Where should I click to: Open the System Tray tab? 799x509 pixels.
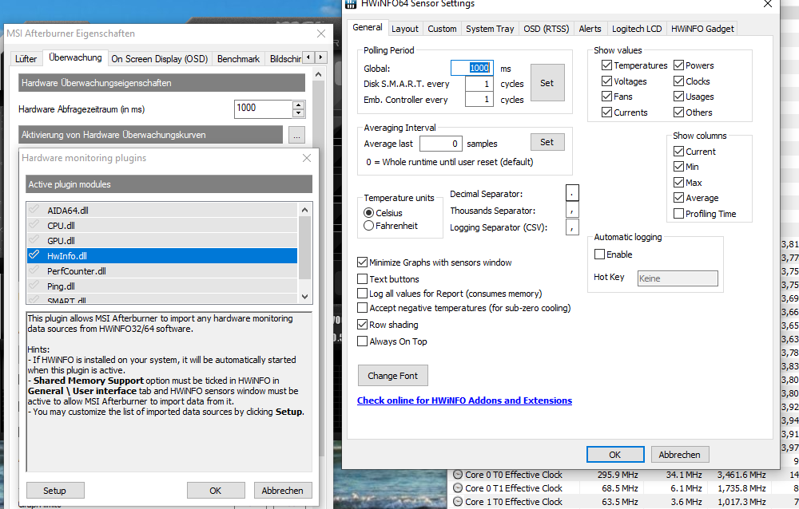coord(490,29)
